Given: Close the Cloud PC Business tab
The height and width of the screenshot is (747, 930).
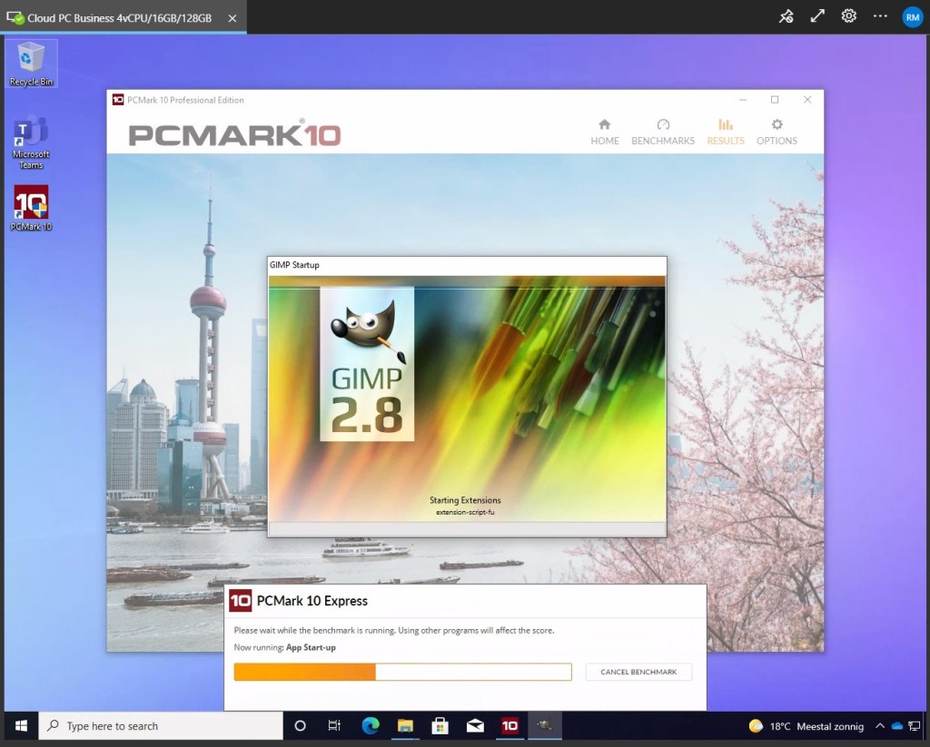Looking at the screenshot, I should pos(232,18).
